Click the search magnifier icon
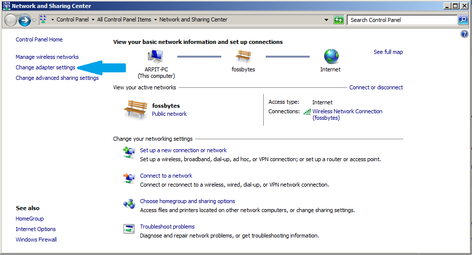The image size is (472, 255). pyautogui.click(x=464, y=20)
